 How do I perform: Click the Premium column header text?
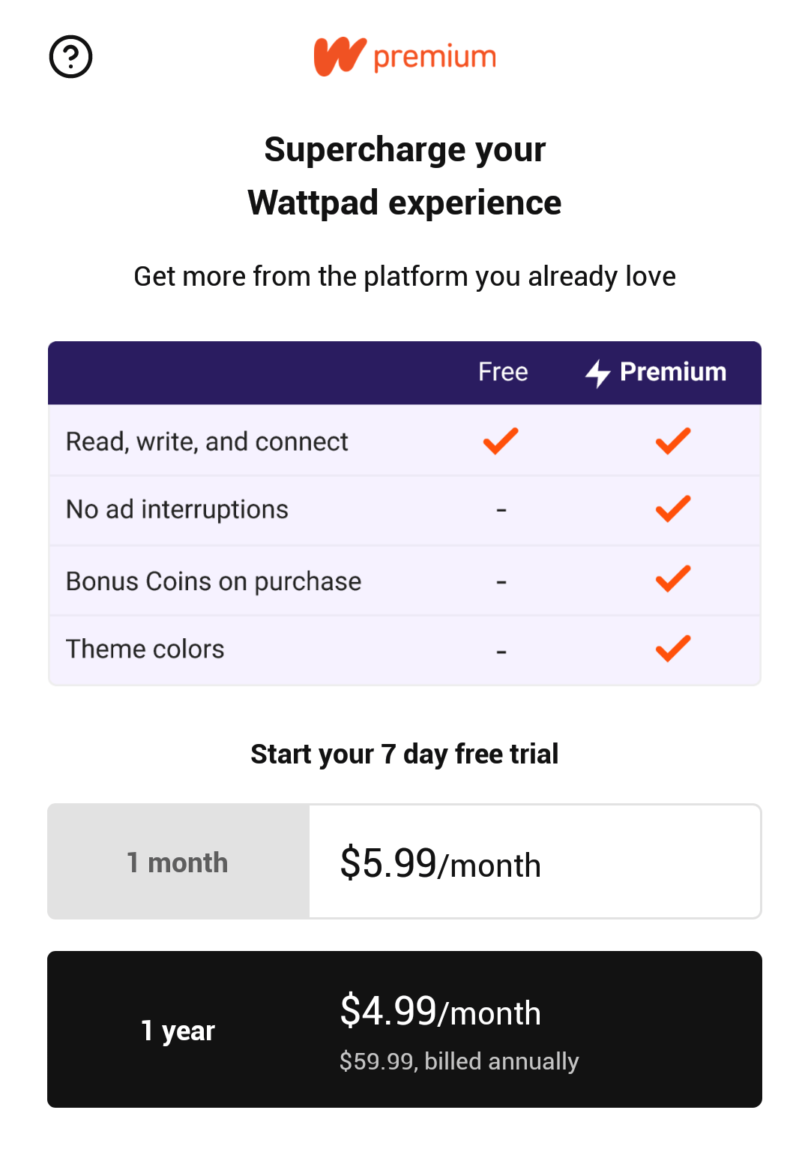coord(673,372)
